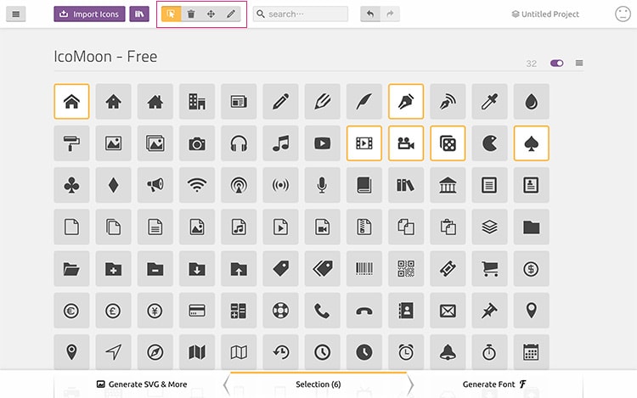The height and width of the screenshot is (398, 637).
Task: Deselect the selected pen nib icon
Action: click(x=406, y=102)
